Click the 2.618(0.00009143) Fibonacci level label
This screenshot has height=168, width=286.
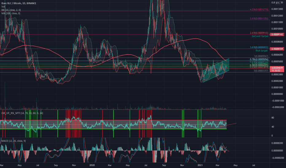tap(259, 33)
